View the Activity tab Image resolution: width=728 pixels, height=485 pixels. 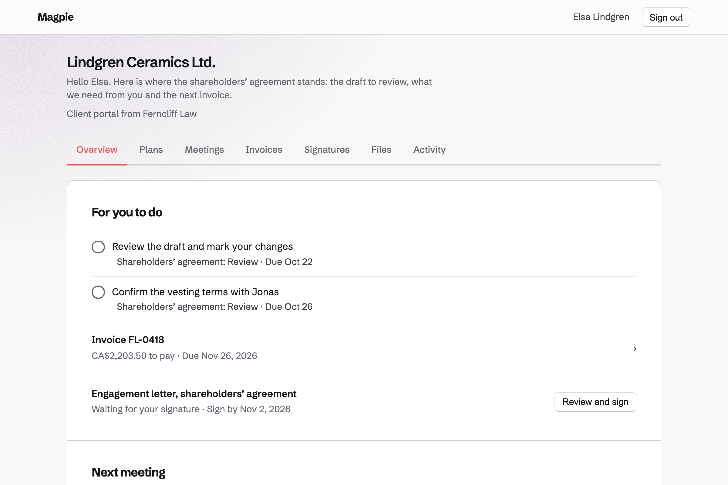429,150
